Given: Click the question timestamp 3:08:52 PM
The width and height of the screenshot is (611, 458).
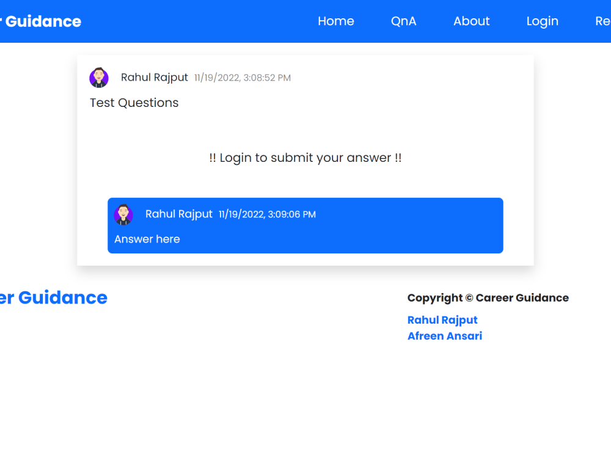Looking at the screenshot, I should [x=243, y=78].
